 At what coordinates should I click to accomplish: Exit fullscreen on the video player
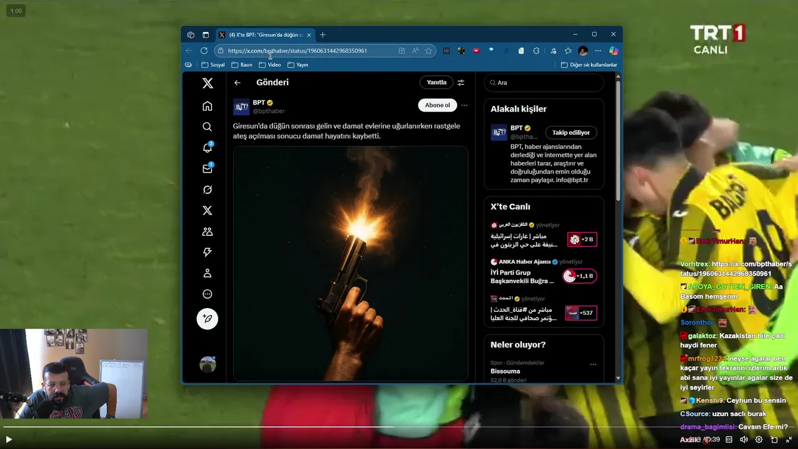[x=789, y=439]
